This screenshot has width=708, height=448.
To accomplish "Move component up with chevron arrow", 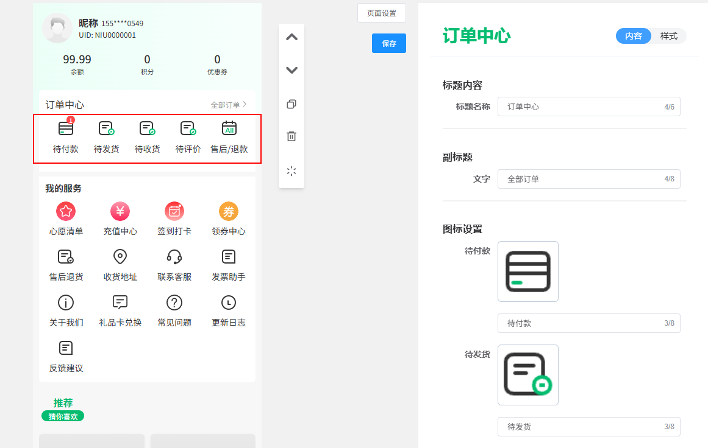I will pos(291,37).
